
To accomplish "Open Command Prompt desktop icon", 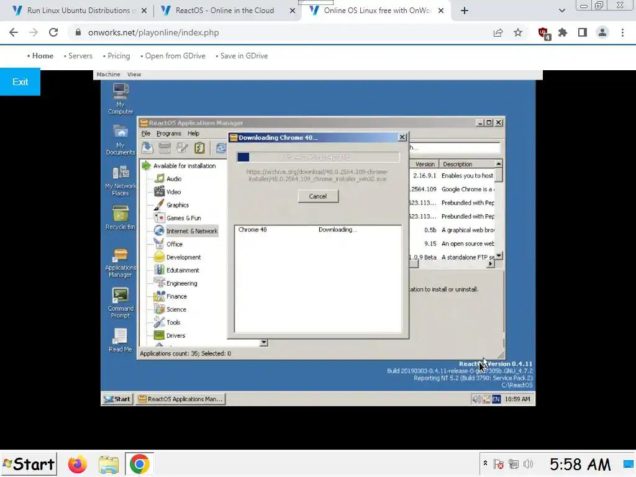I will (120, 303).
